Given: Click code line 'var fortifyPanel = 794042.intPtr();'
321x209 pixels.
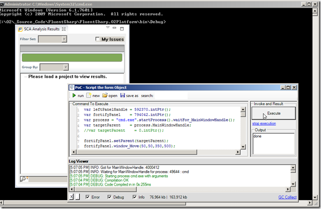Looking at the screenshot, I should click(x=127, y=114).
